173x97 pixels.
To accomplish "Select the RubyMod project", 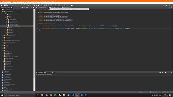I will tap(6, 86).
